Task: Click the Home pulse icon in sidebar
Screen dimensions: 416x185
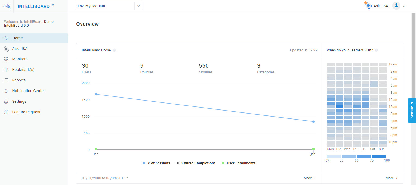Action: [6, 38]
